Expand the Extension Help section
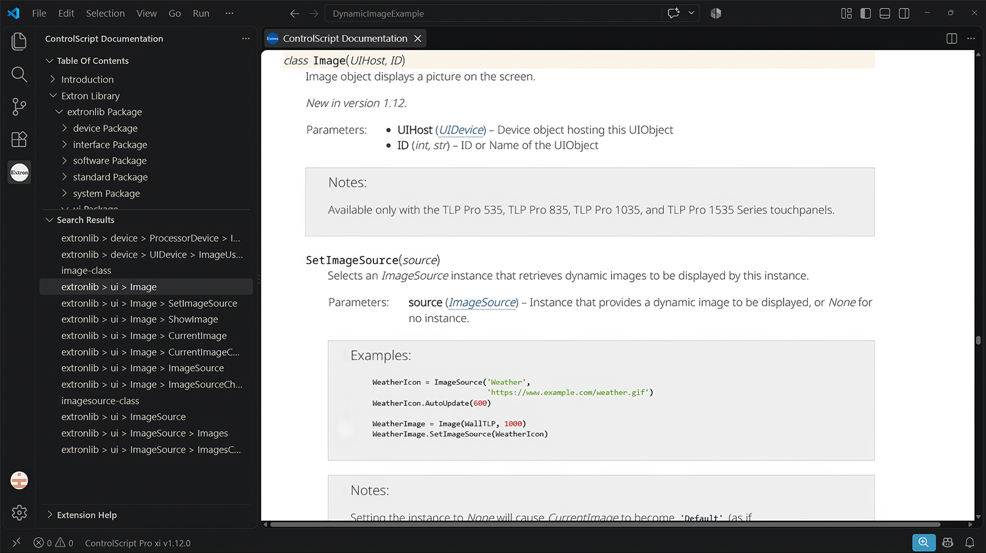 49,515
